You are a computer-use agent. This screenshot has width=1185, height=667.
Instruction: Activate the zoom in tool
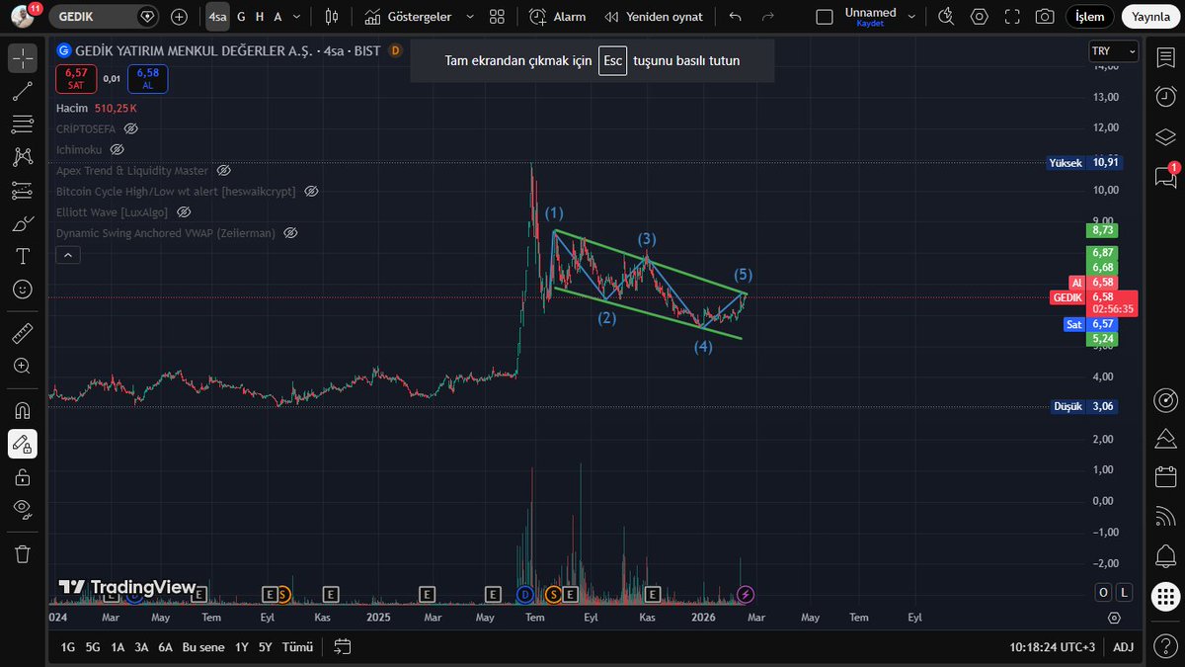point(23,366)
